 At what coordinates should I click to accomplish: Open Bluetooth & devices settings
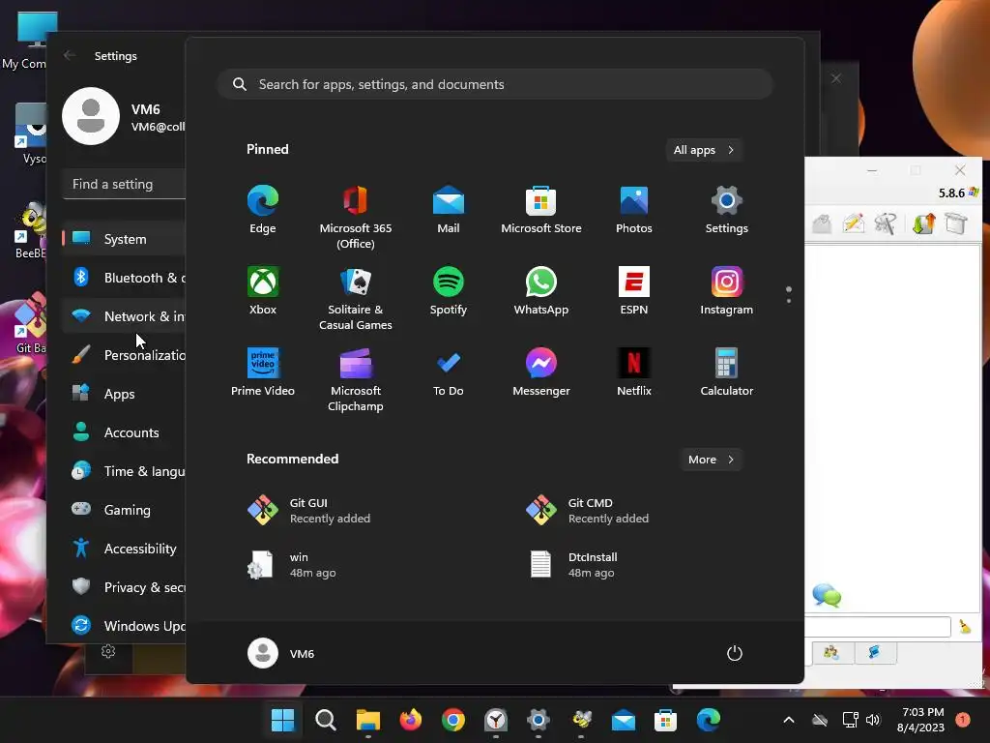pos(125,278)
